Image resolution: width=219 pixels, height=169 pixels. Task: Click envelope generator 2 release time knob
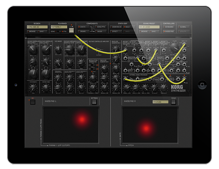pos(116,88)
